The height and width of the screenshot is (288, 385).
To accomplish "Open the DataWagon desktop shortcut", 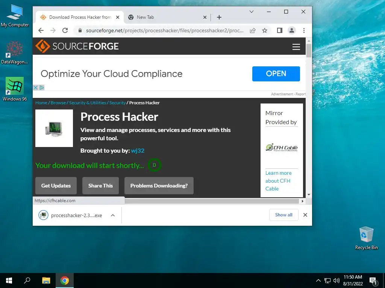I will [15, 52].
